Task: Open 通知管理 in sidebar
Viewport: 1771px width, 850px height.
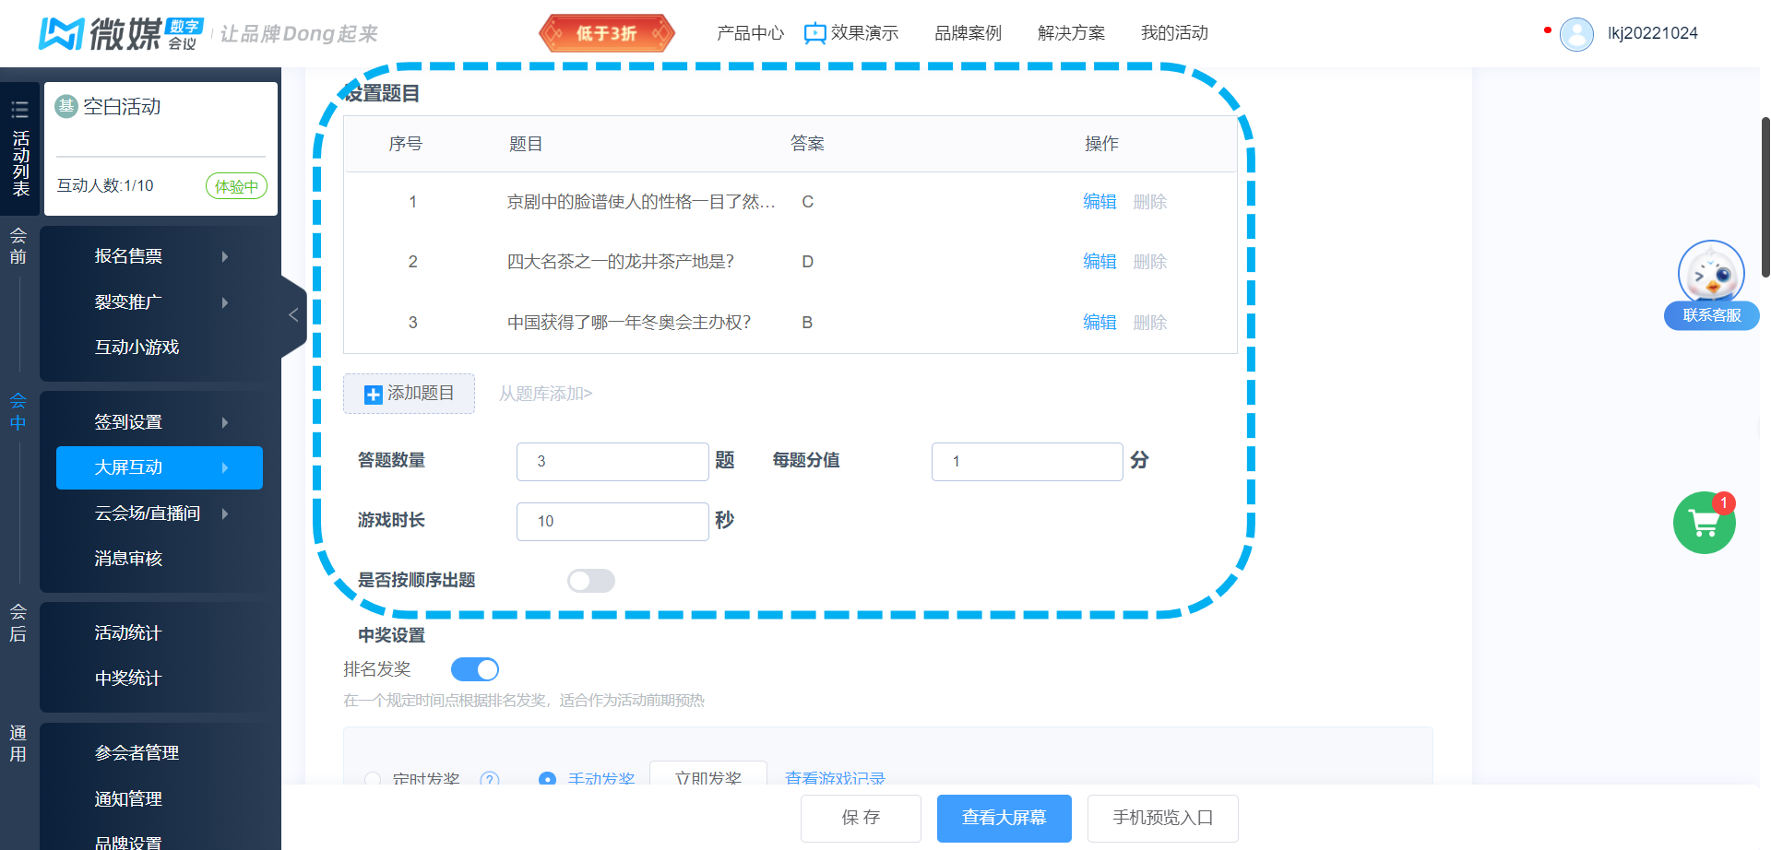Action: point(128,799)
